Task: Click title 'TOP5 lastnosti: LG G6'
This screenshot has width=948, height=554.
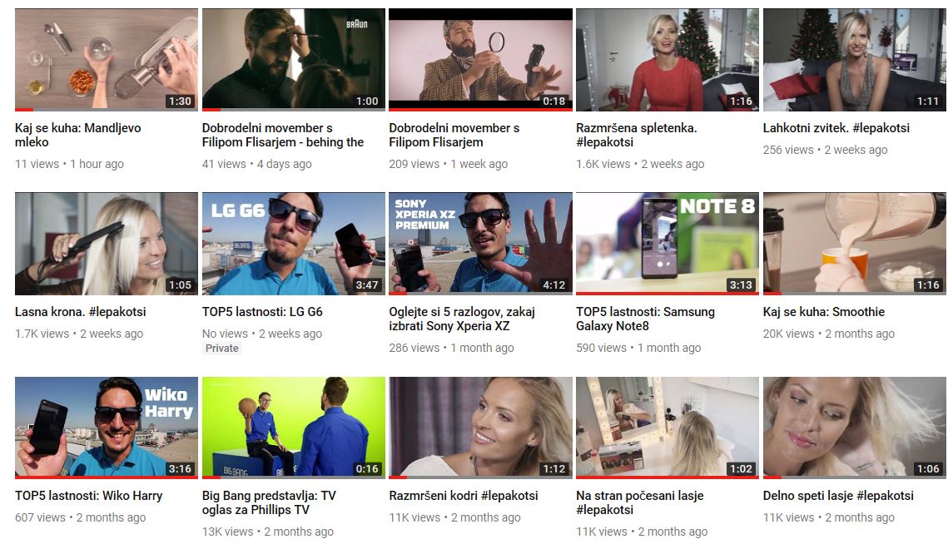Action: pyautogui.click(x=262, y=312)
